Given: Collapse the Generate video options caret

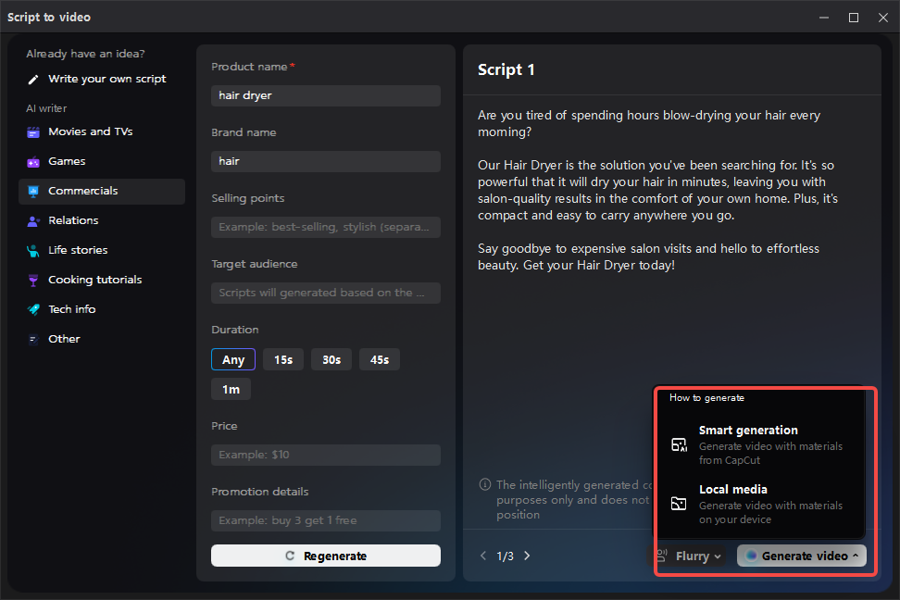Looking at the screenshot, I should [x=856, y=556].
